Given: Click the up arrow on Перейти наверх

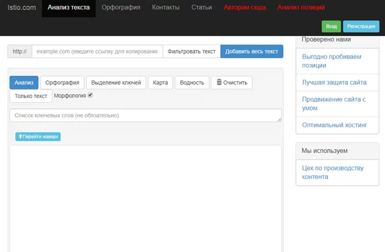Looking at the screenshot, I should (20, 136).
